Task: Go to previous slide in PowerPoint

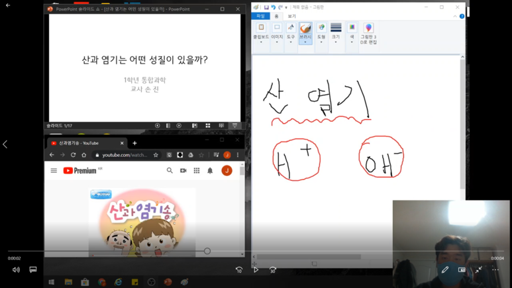Action: pyautogui.click(x=158, y=126)
